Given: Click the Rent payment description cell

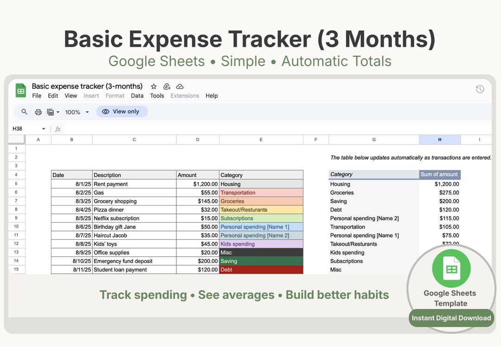Looking at the screenshot, I should coord(134,184).
